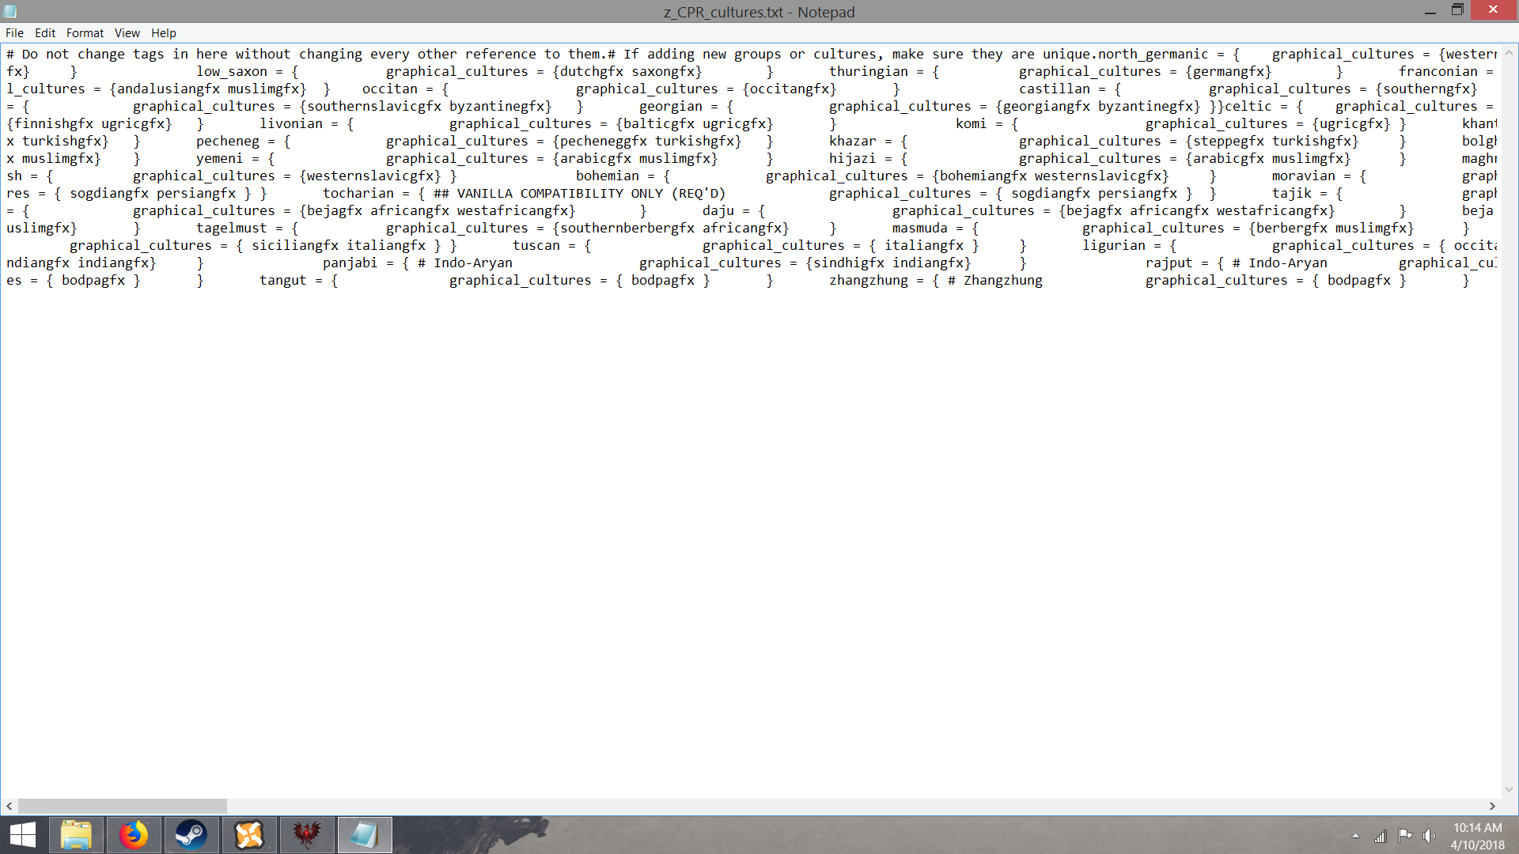
Task: Open the Edit menu
Action: pyautogui.click(x=44, y=32)
